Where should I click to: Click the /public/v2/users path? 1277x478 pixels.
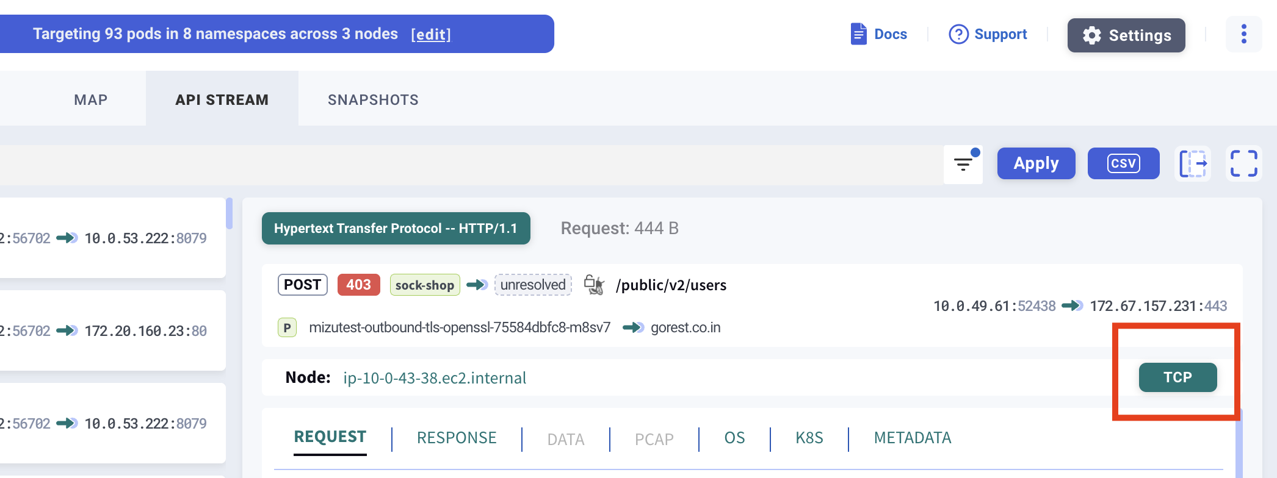(x=671, y=285)
